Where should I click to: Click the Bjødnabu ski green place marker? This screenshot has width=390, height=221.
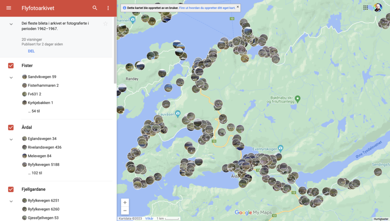tap(298, 99)
